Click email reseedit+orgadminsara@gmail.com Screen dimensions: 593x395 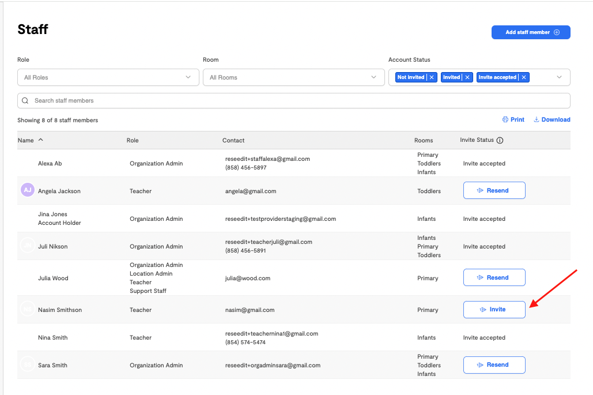coord(273,365)
